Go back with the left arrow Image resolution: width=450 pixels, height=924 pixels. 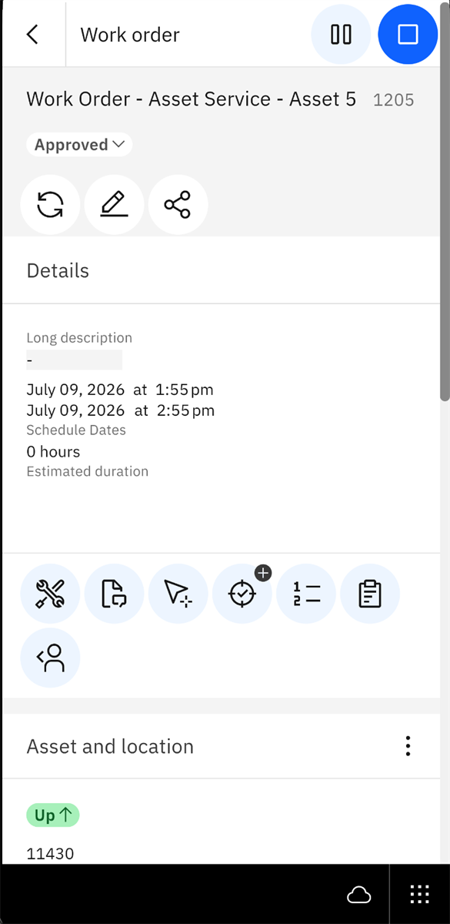pos(32,35)
